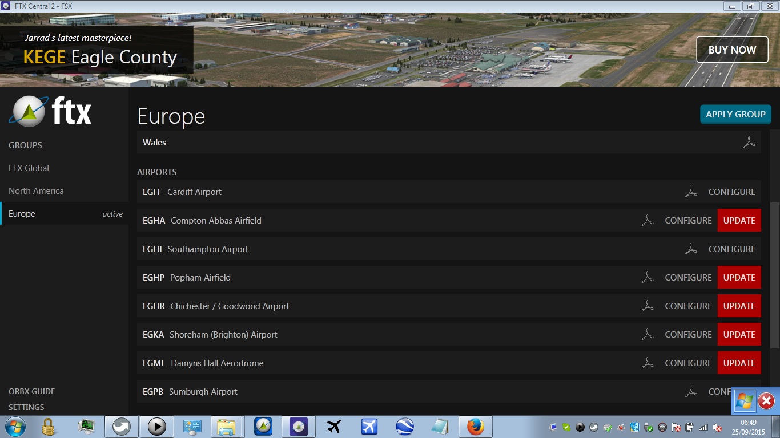Image resolution: width=780 pixels, height=438 pixels.
Task: Open PDF manual icon for Cardiff Airport
Action: (691, 192)
